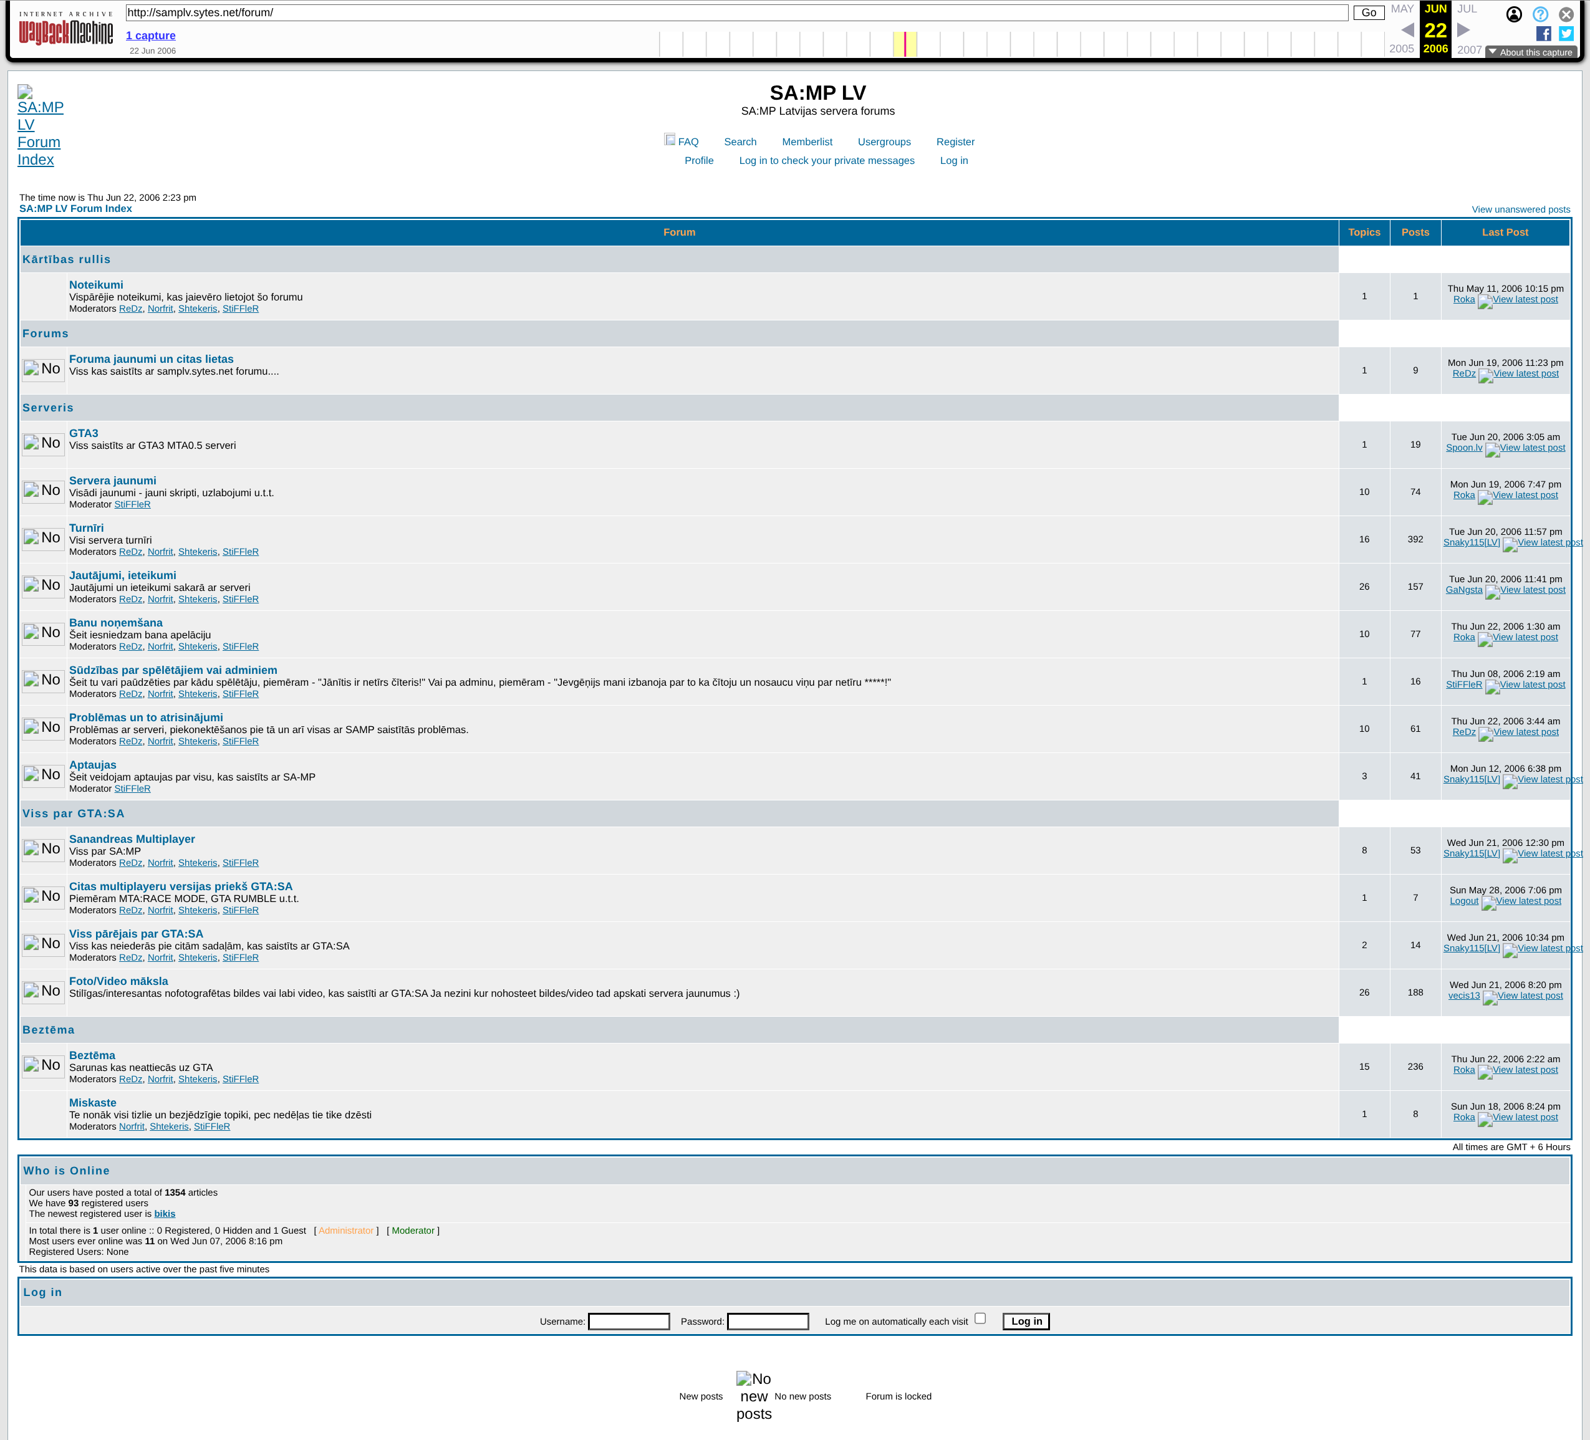1590x1440 pixels.
Task: Focus the Password input field
Action: pyautogui.click(x=768, y=1322)
